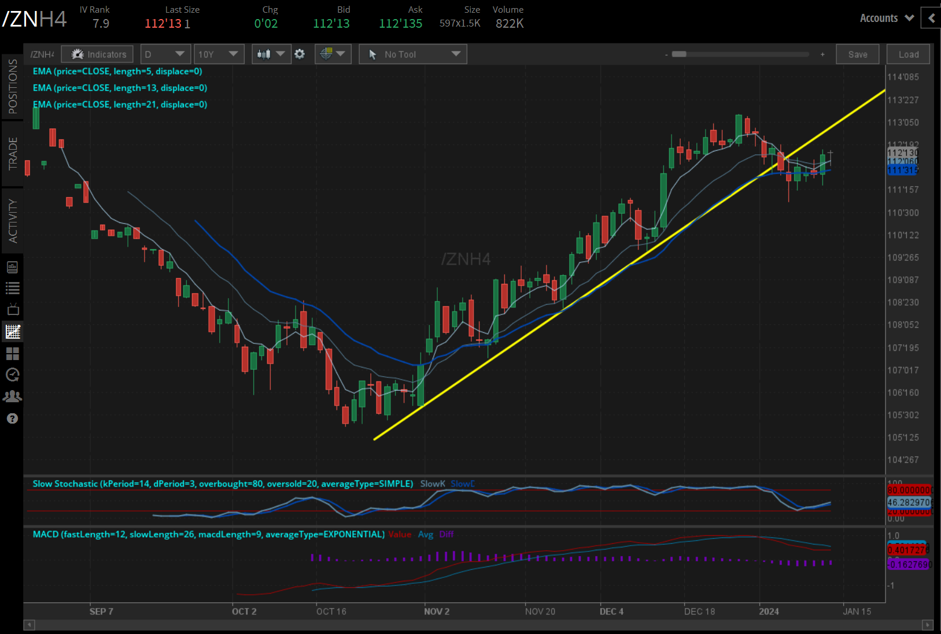Image resolution: width=941 pixels, height=634 pixels.
Task: Click the Last price 112'13
Action: (x=163, y=24)
